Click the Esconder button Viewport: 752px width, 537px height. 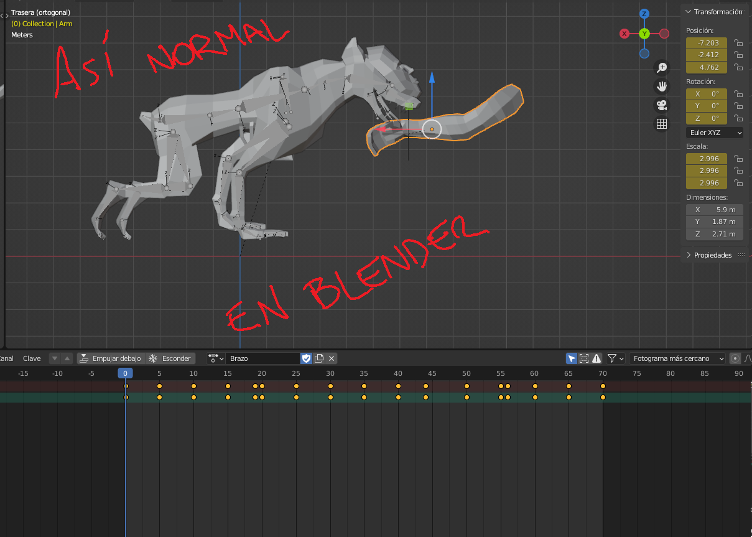[x=170, y=358]
